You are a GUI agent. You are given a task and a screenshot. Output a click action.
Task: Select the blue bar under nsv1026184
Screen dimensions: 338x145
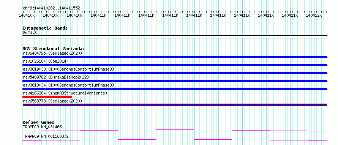click(x=175, y=65)
